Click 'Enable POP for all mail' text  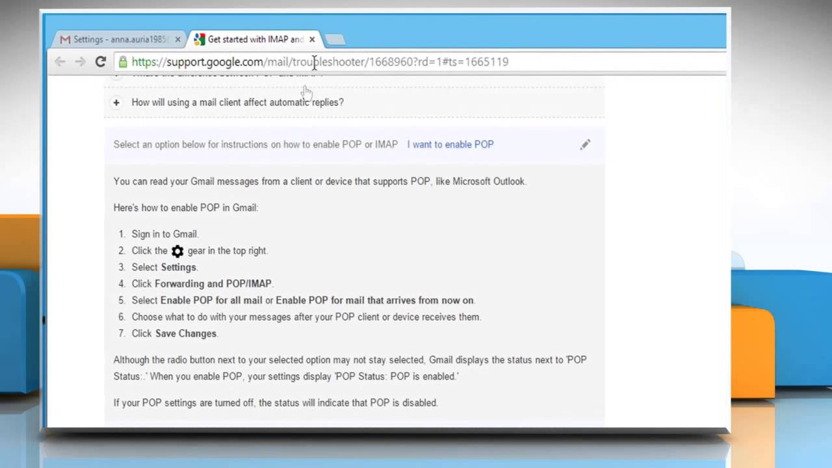click(x=211, y=300)
